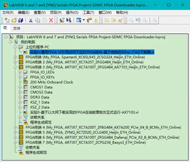Collapse the project root node

pyautogui.click(x=6, y=37)
